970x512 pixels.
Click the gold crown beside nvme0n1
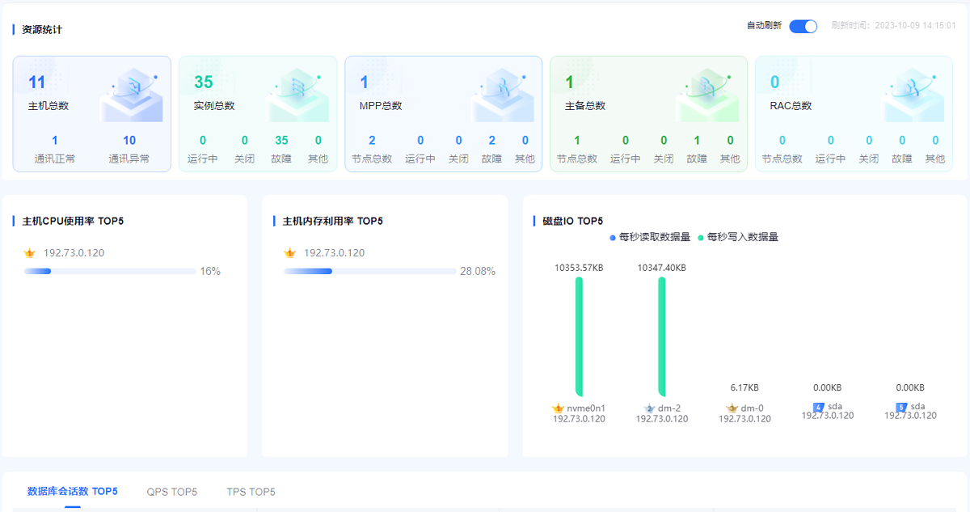pyautogui.click(x=558, y=408)
